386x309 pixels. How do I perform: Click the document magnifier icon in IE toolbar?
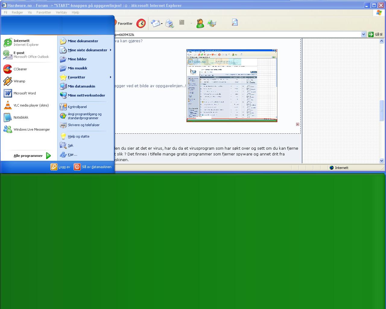pos(235,22)
